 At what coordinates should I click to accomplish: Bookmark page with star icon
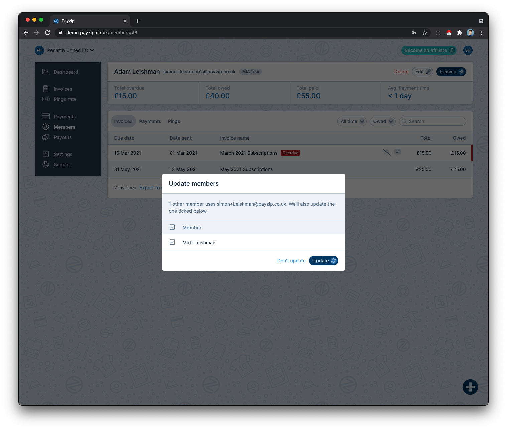pos(425,33)
